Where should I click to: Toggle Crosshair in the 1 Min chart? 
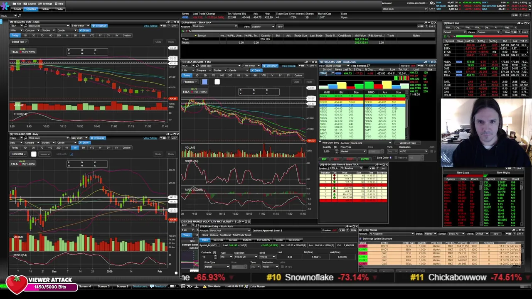(270, 66)
